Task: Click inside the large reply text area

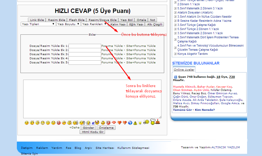Action: point(92,99)
